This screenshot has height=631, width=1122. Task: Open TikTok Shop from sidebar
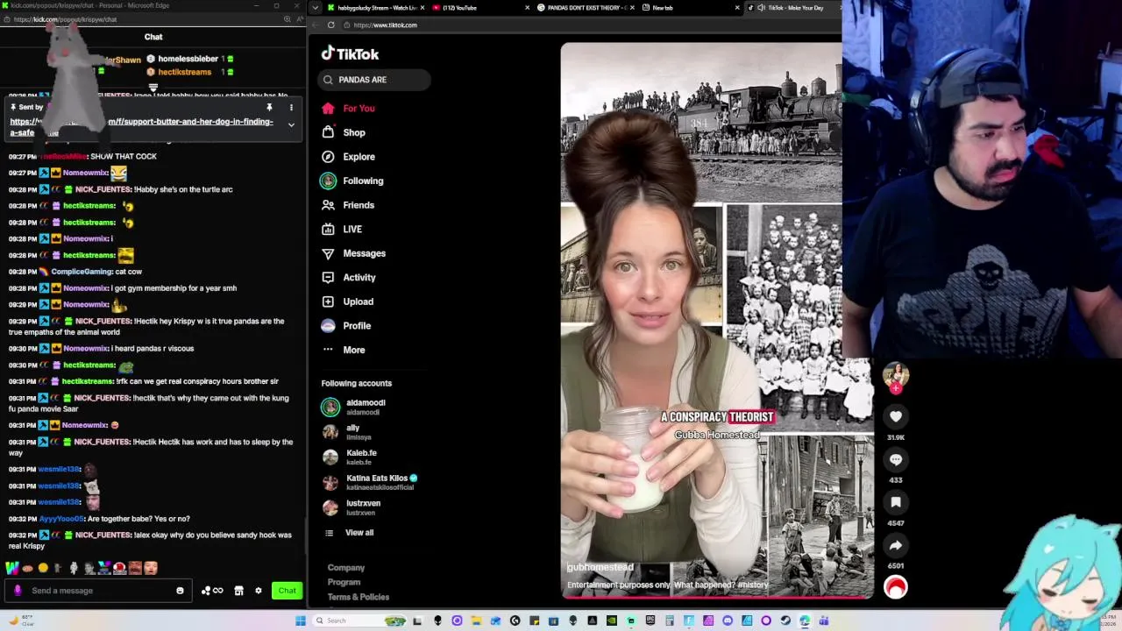tap(353, 132)
